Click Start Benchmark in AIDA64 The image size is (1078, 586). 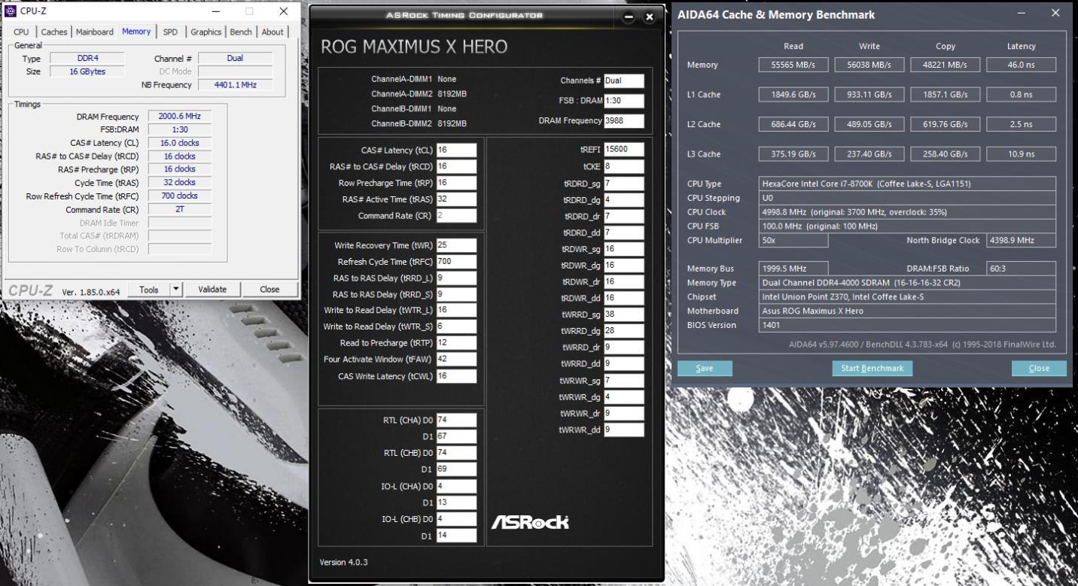[x=872, y=368]
